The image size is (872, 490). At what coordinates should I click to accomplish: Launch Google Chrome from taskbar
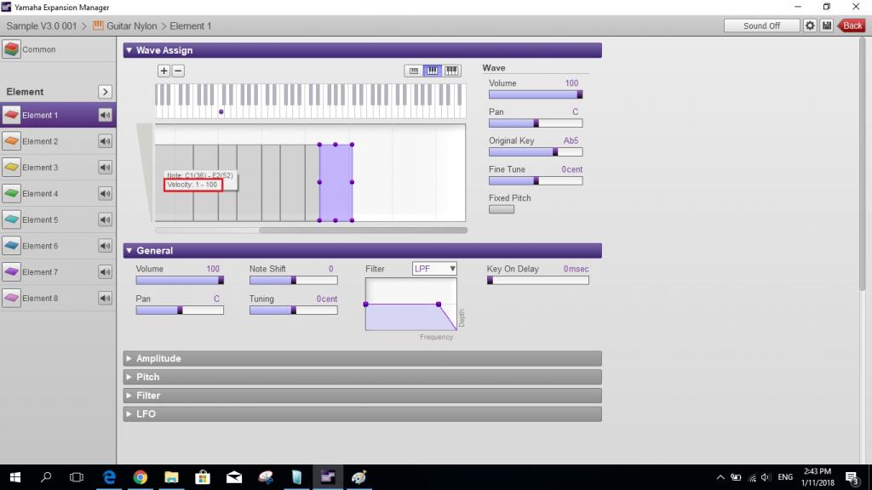coord(141,477)
